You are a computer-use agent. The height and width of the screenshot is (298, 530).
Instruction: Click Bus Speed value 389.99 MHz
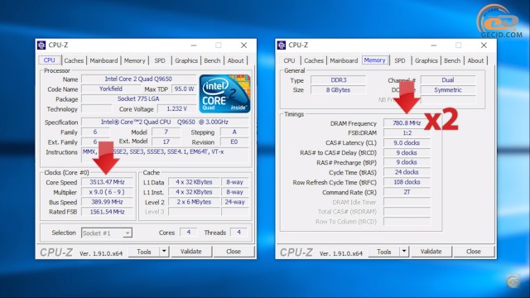pos(107,202)
